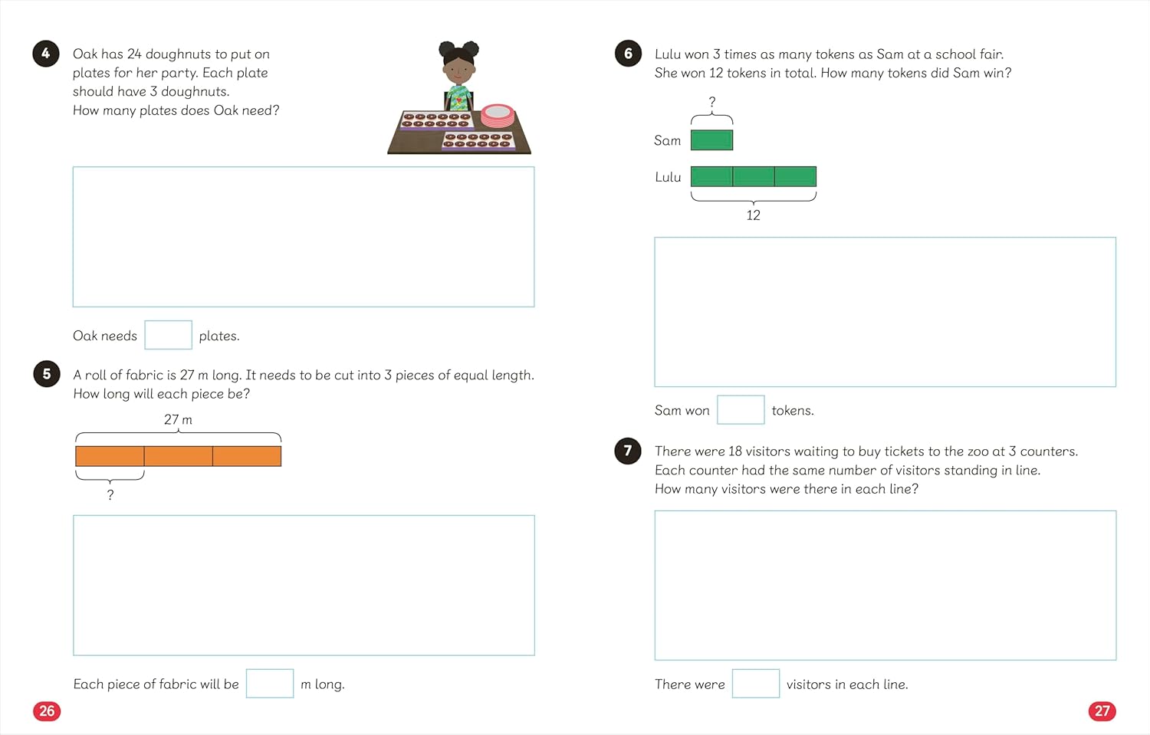Click the red page 26 marker
1150x735 pixels.
click(47, 711)
